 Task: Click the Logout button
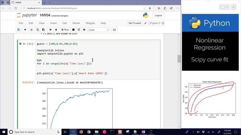(158, 15)
